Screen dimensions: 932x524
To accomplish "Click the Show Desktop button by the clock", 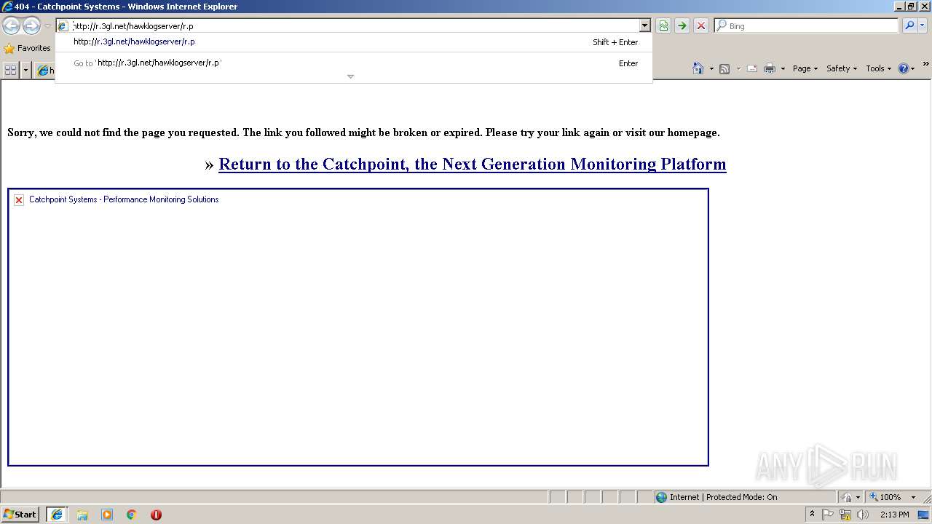I will pos(925,515).
